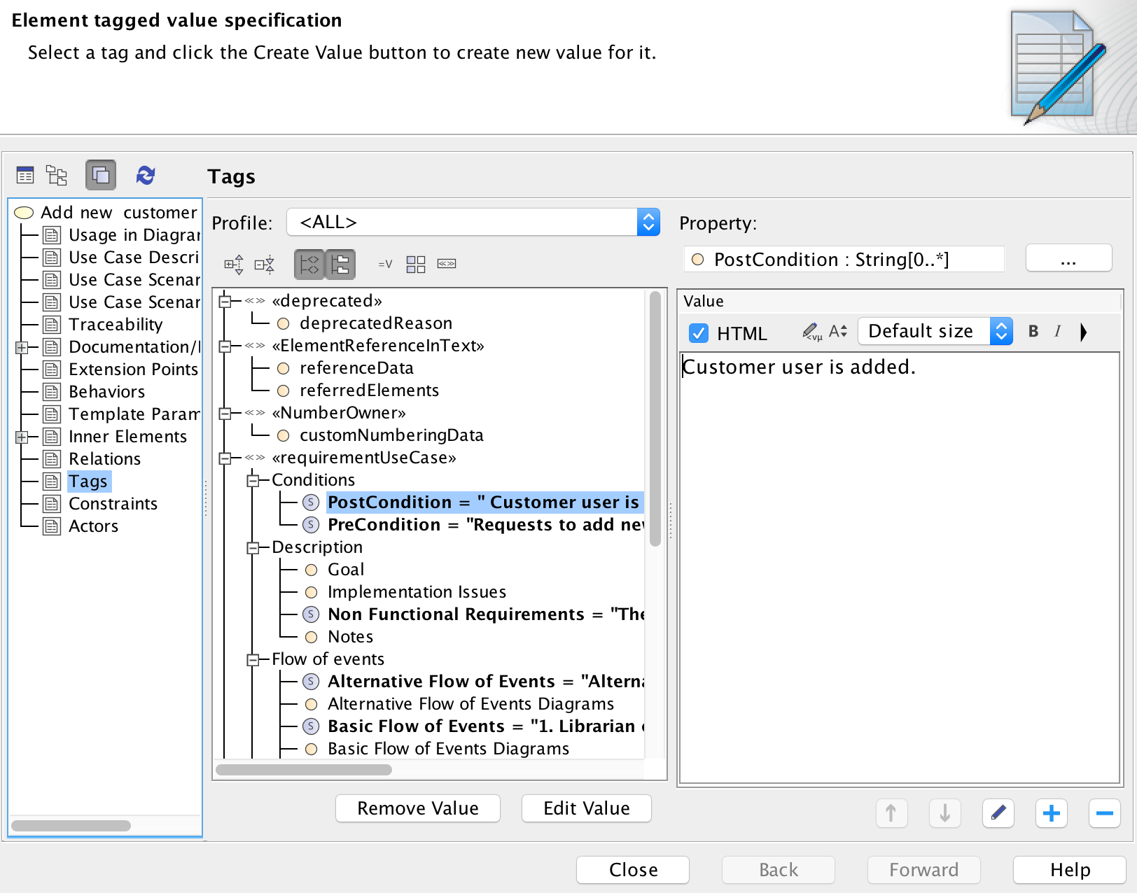Select Constraints in the left tree

113,504
